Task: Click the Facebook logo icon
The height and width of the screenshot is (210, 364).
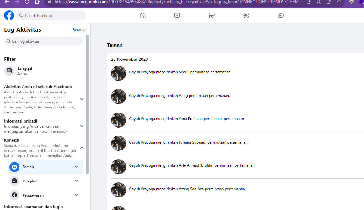Action: pos(9,16)
